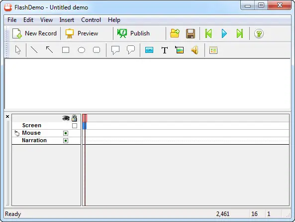Select the Line drawing tool

pos(34,50)
